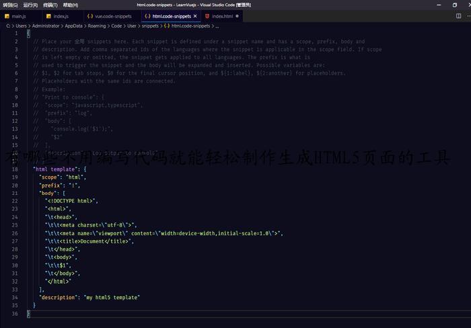Image resolution: width=471 pixels, height=328 pixels.
Task: Click the \t\t$1 placeholder line
Action: coord(57,265)
